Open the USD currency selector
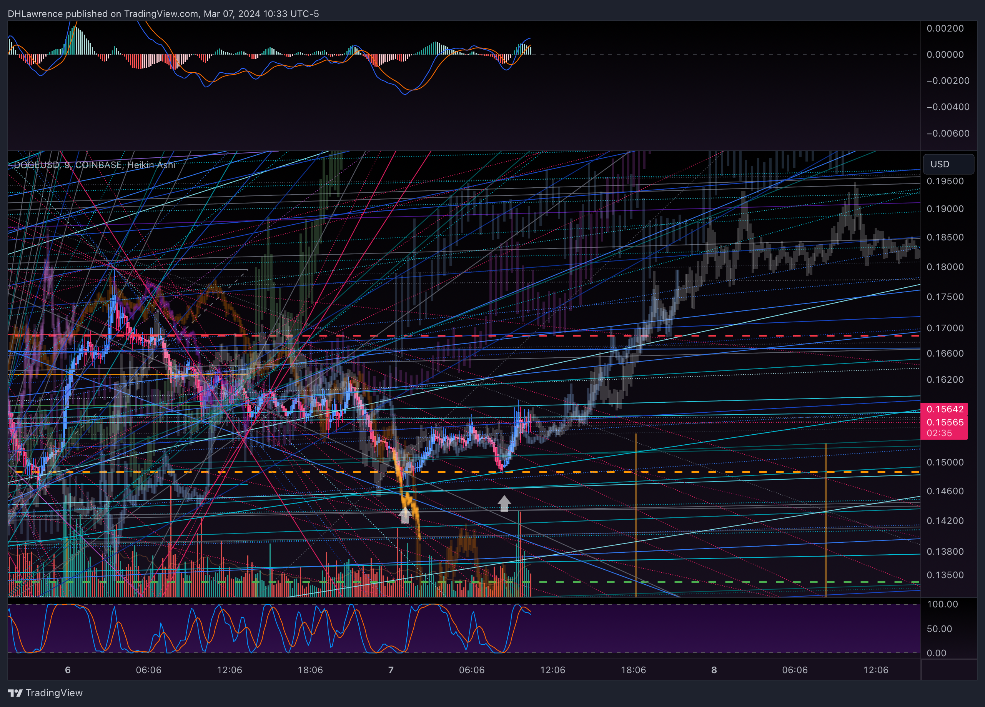Image resolution: width=985 pixels, height=707 pixels. (x=948, y=164)
